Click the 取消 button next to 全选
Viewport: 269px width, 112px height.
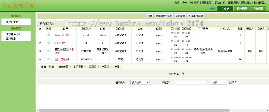[x=52, y=67]
